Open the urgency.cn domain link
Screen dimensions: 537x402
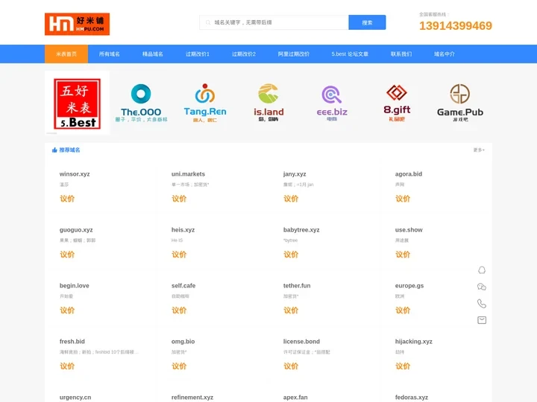(x=75, y=398)
